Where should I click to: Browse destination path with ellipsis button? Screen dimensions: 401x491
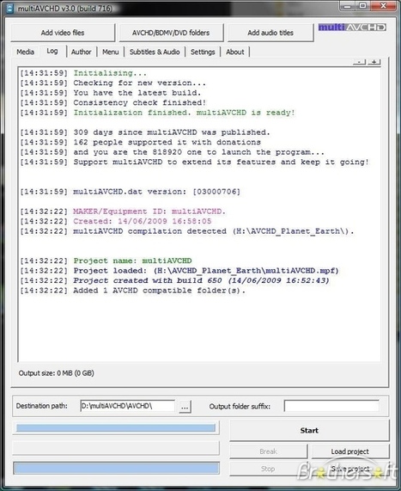pyautogui.click(x=185, y=407)
